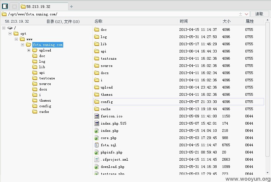Sort by the 大小 column header
The image size is (271, 182).
[227, 21]
